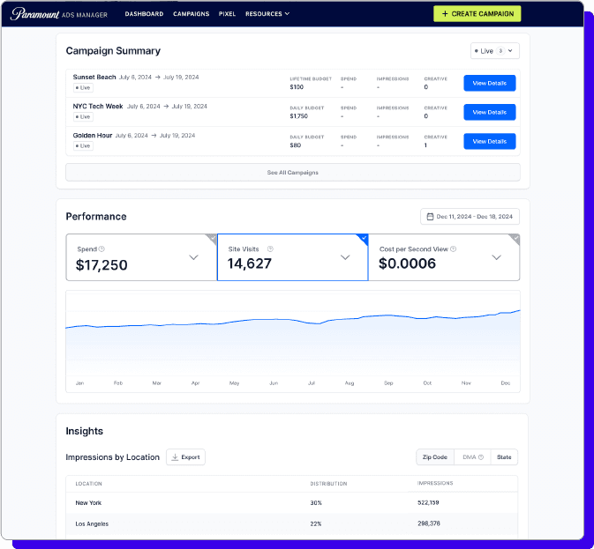The width and height of the screenshot is (594, 549).
Task: Toggle Cost per Second View corner checkbox
Action: point(515,238)
